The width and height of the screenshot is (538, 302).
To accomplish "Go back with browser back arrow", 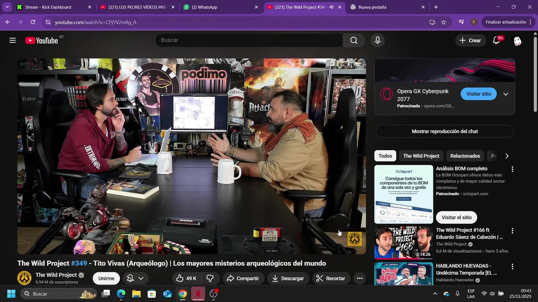I will click(8, 22).
